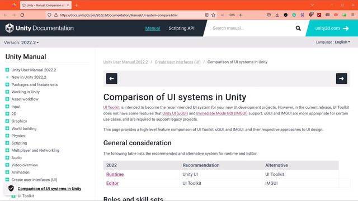Expand Scripting section plus icon
The width and height of the screenshot is (358, 201).
pyautogui.click(x=7, y=143)
